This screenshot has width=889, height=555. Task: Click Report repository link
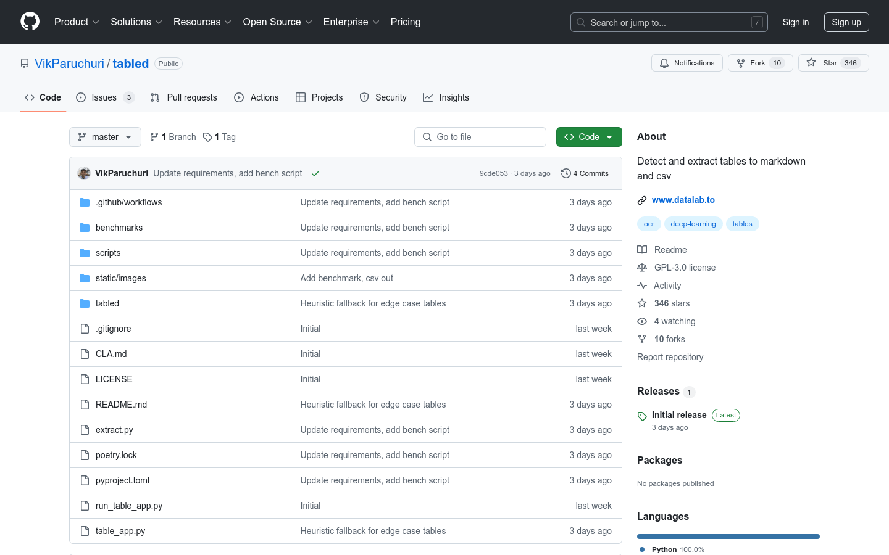[670, 357]
